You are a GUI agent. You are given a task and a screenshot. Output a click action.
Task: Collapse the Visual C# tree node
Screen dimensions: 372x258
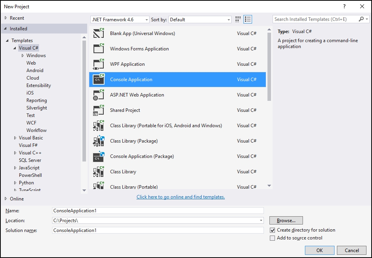pos(15,48)
